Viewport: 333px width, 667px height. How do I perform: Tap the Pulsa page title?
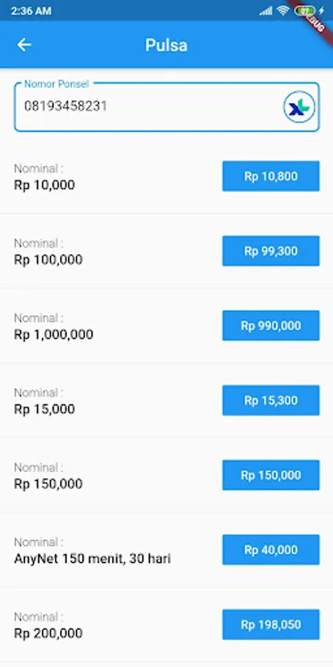[x=166, y=45]
